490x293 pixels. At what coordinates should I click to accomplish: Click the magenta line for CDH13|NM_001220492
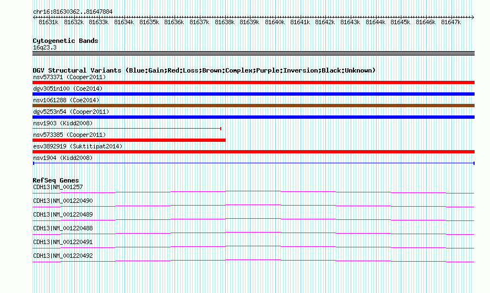point(253,261)
